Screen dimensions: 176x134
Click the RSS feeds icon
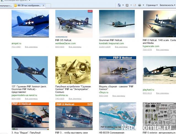click(127, 5)
